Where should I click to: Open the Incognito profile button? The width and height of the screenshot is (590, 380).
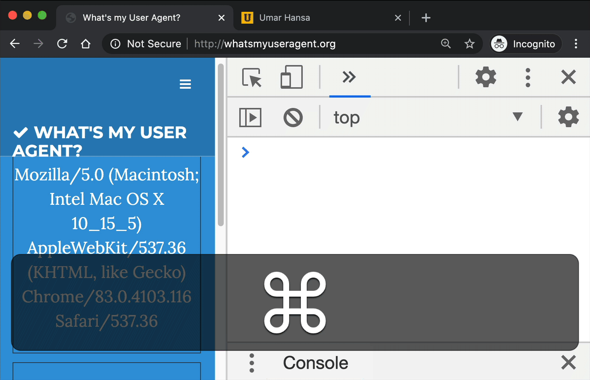tap(525, 44)
